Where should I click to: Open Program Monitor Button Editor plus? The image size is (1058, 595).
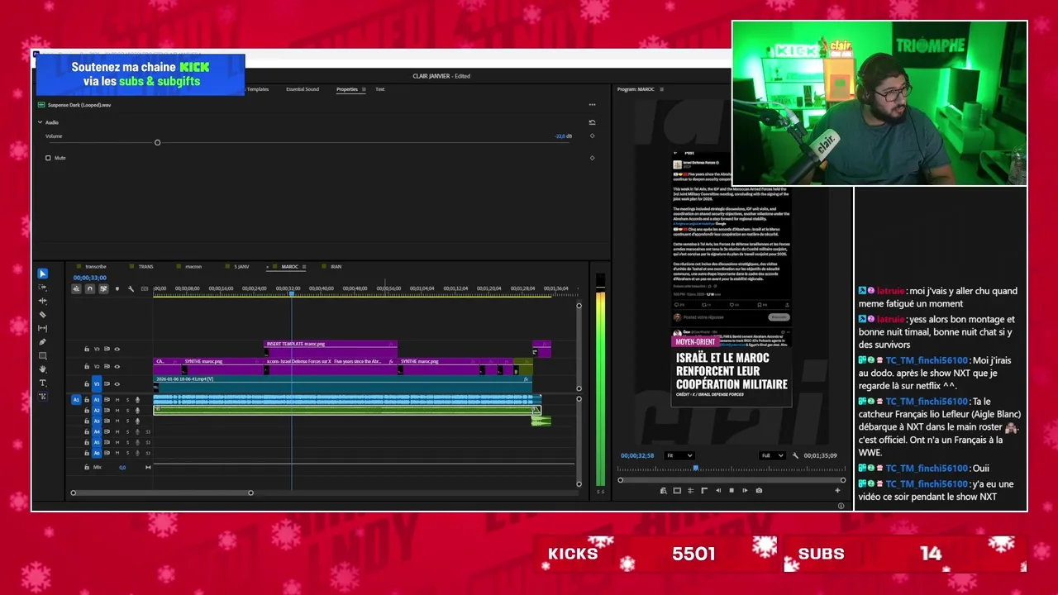[x=837, y=490]
